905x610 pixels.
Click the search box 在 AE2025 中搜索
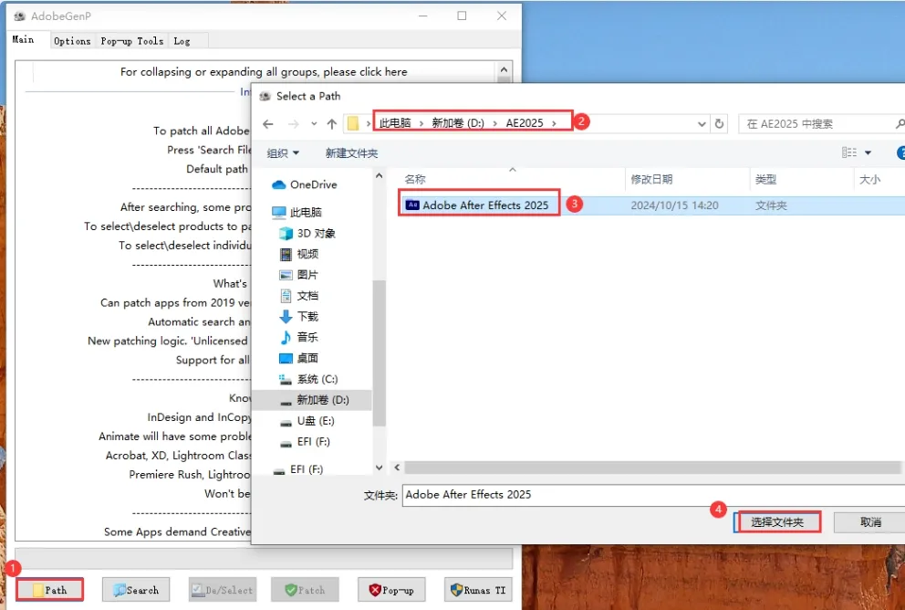[819, 123]
